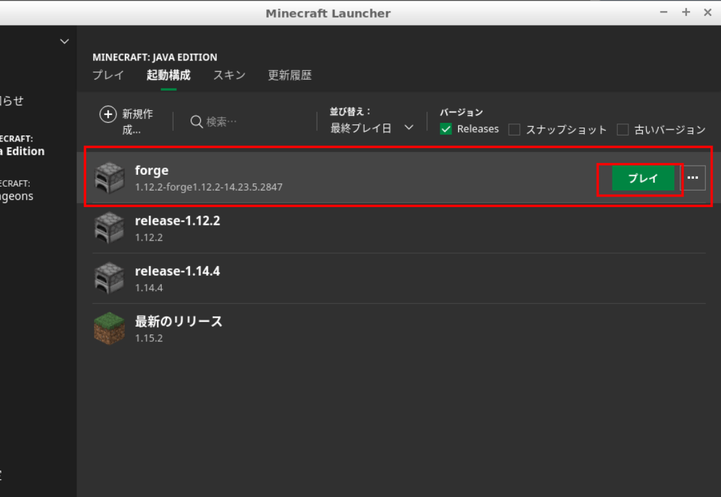Click the 検索 search field

[250, 122]
